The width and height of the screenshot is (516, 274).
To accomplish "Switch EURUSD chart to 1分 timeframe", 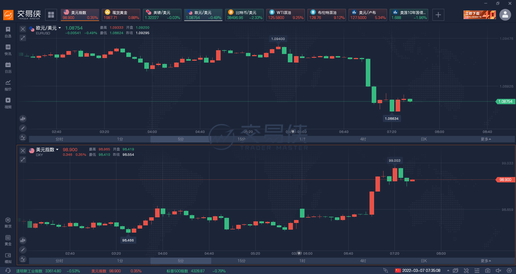I will click(120, 139).
